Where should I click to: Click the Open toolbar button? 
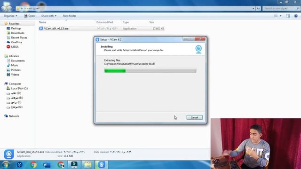click(x=29, y=15)
